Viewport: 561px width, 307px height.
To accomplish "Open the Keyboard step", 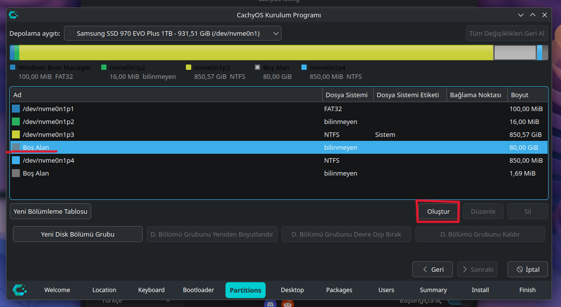I will click(x=151, y=290).
